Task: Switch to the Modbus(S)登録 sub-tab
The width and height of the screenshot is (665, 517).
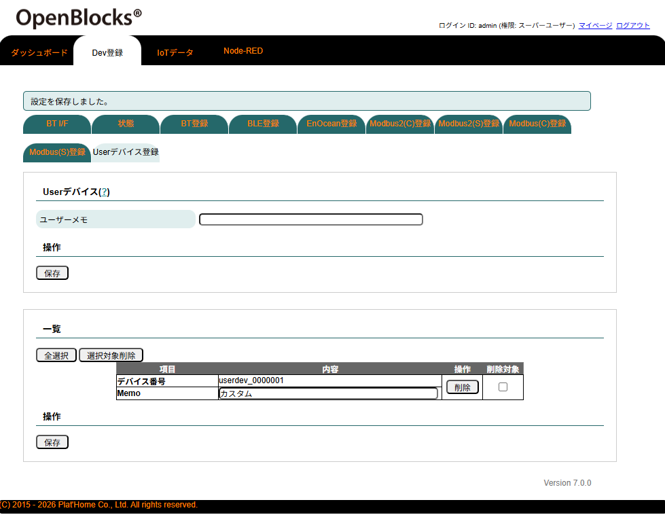Action: pos(57,152)
